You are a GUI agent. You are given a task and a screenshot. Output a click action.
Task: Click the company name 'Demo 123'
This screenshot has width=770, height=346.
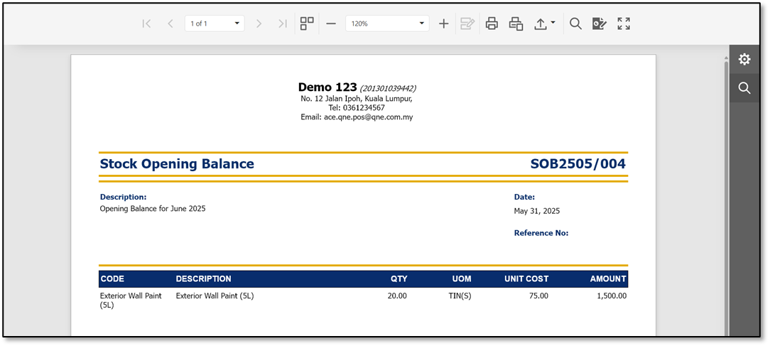(327, 87)
